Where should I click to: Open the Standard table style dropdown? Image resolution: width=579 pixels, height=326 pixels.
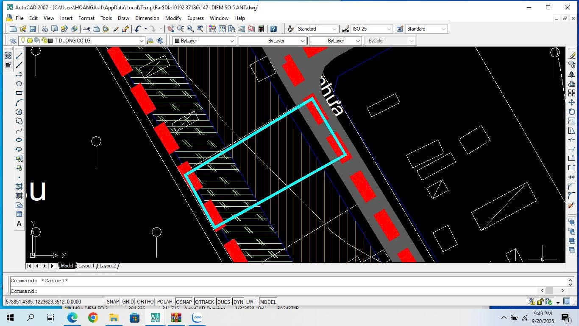click(x=443, y=29)
